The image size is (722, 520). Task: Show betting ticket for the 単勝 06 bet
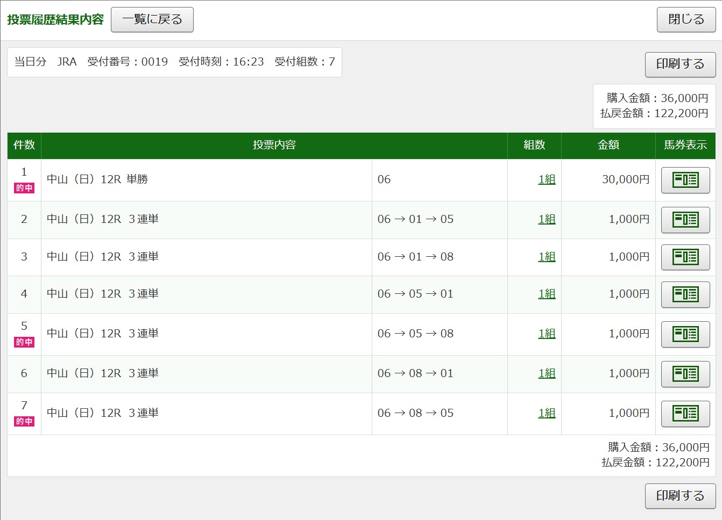pos(685,180)
